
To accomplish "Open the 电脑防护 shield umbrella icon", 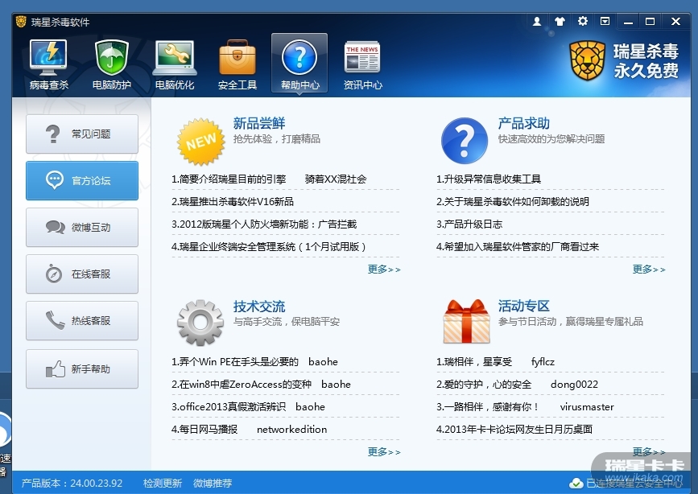I will 111,64.
